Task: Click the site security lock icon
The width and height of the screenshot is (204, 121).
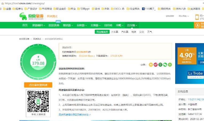Action: click(2, 3)
